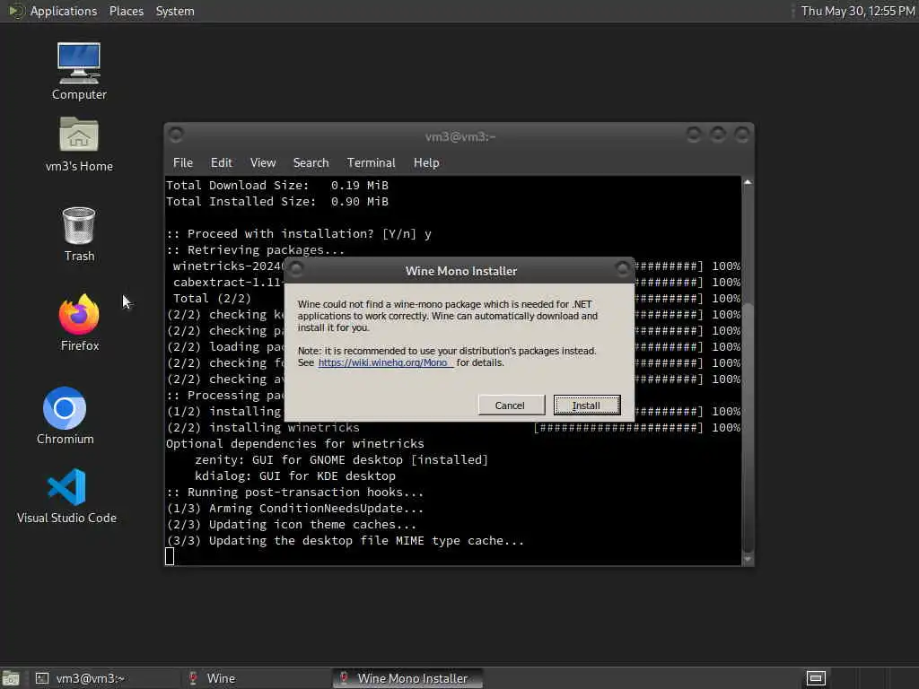This screenshot has height=689, width=919.
Task: Open the terminal's File menu
Action: [x=183, y=163]
